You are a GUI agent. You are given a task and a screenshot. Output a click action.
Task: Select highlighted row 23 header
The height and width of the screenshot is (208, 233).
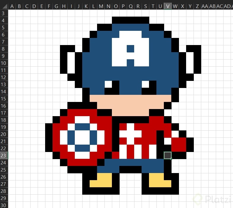(x=4, y=156)
